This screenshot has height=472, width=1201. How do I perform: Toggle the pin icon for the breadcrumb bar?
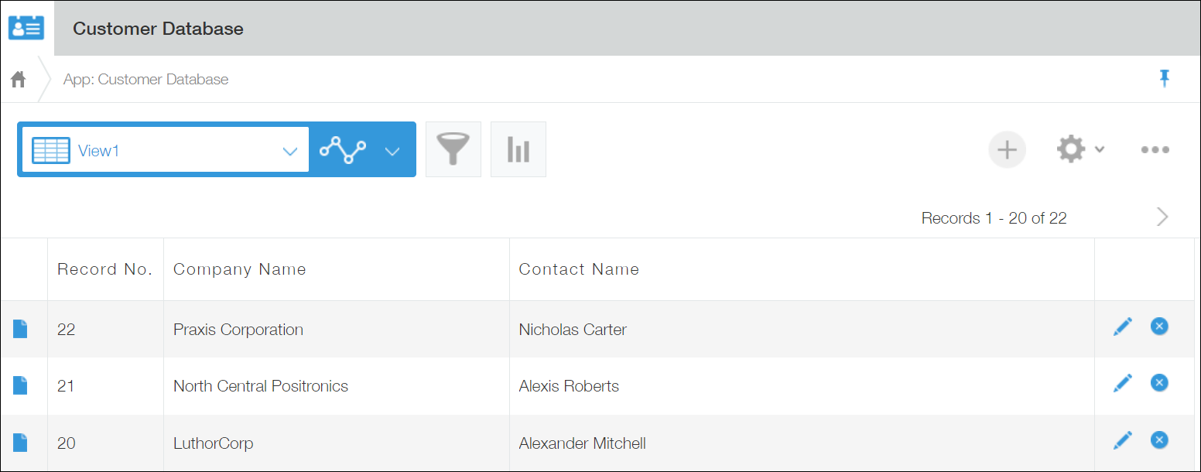(x=1165, y=78)
